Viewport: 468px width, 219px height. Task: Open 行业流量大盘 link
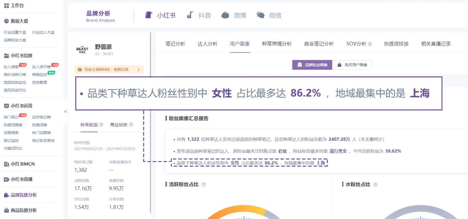pyautogui.click(x=15, y=33)
